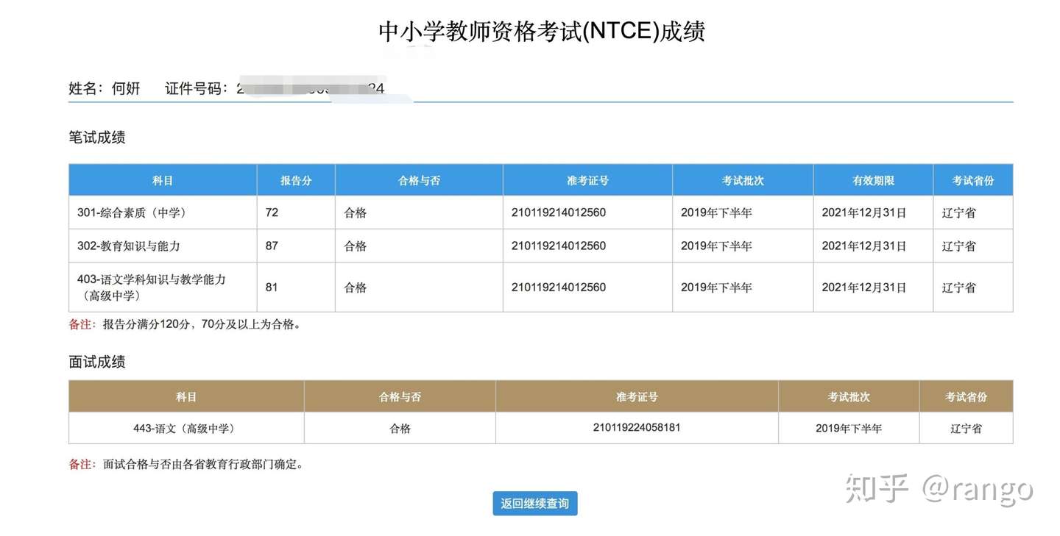Select admission number in the 403-语文学科 row
Image resolution: width=1060 pixels, height=536 pixels.
(x=559, y=287)
